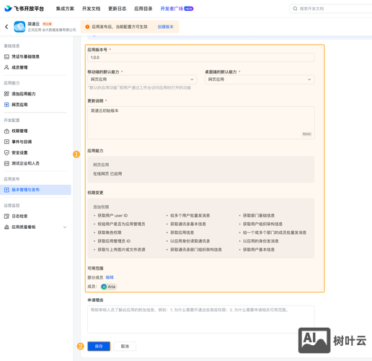Viewport: 372px width, 361px height.
Task: Click the Feishu Open Platform logo
Action: (x=24, y=9)
